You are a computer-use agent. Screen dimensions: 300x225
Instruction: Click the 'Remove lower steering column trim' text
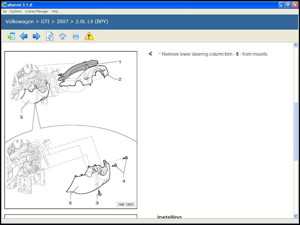215,54
